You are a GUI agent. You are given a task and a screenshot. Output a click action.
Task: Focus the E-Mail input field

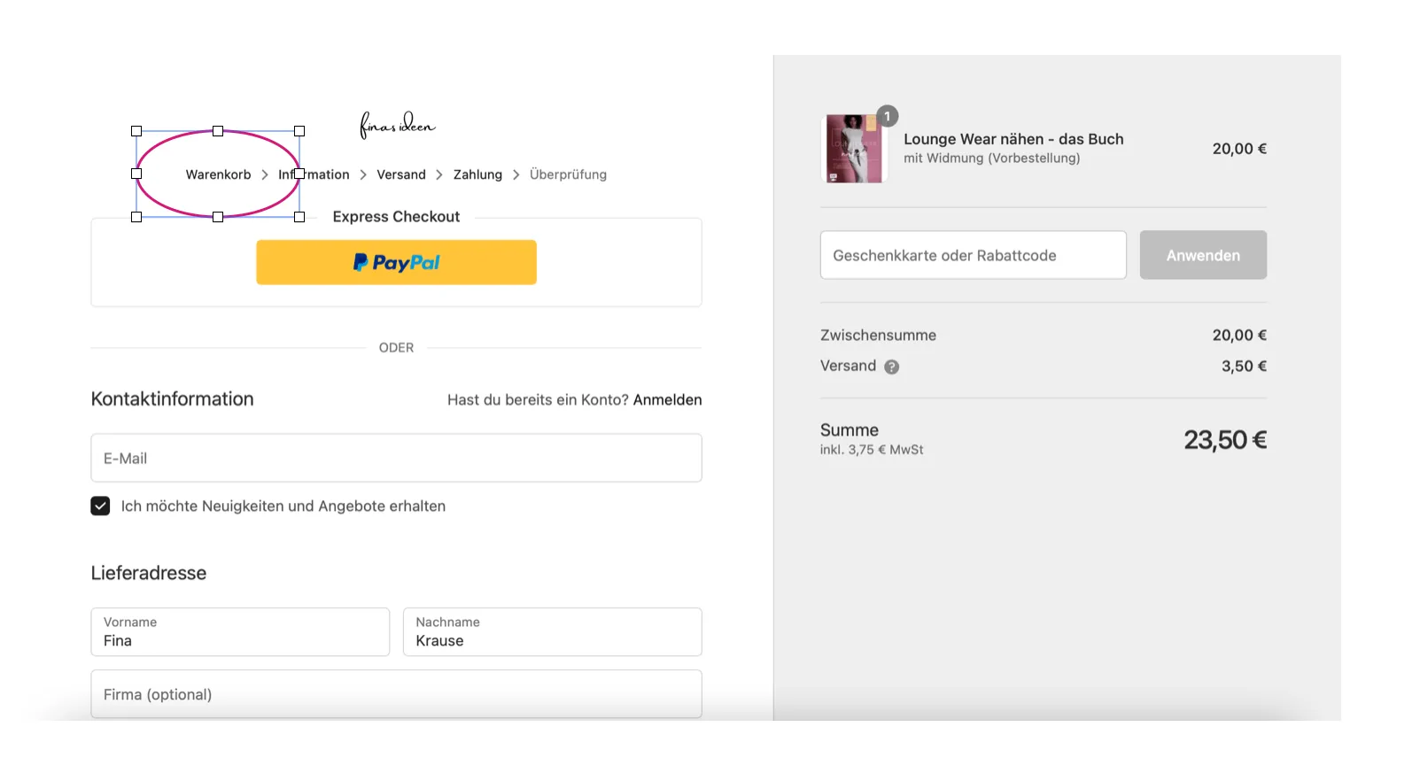(396, 458)
